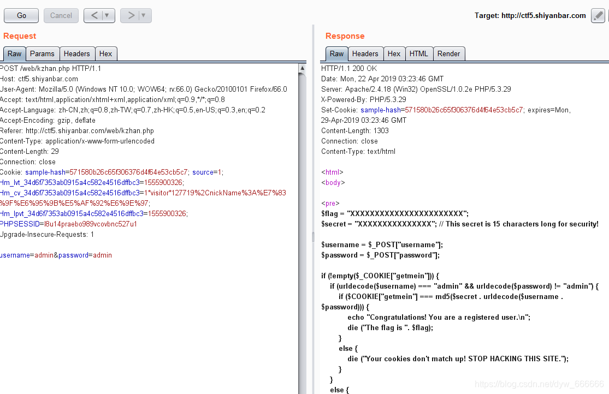
Task: Click the $username = $_POST line
Action: [x=382, y=244]
